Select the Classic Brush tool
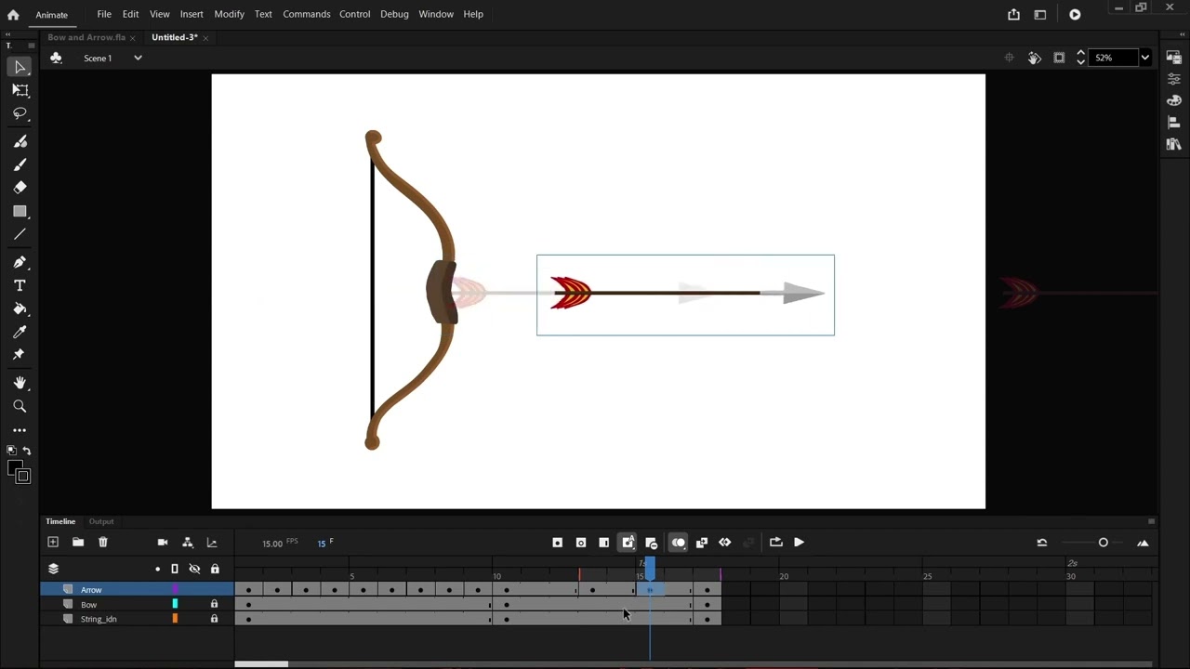 pos(20,164)
